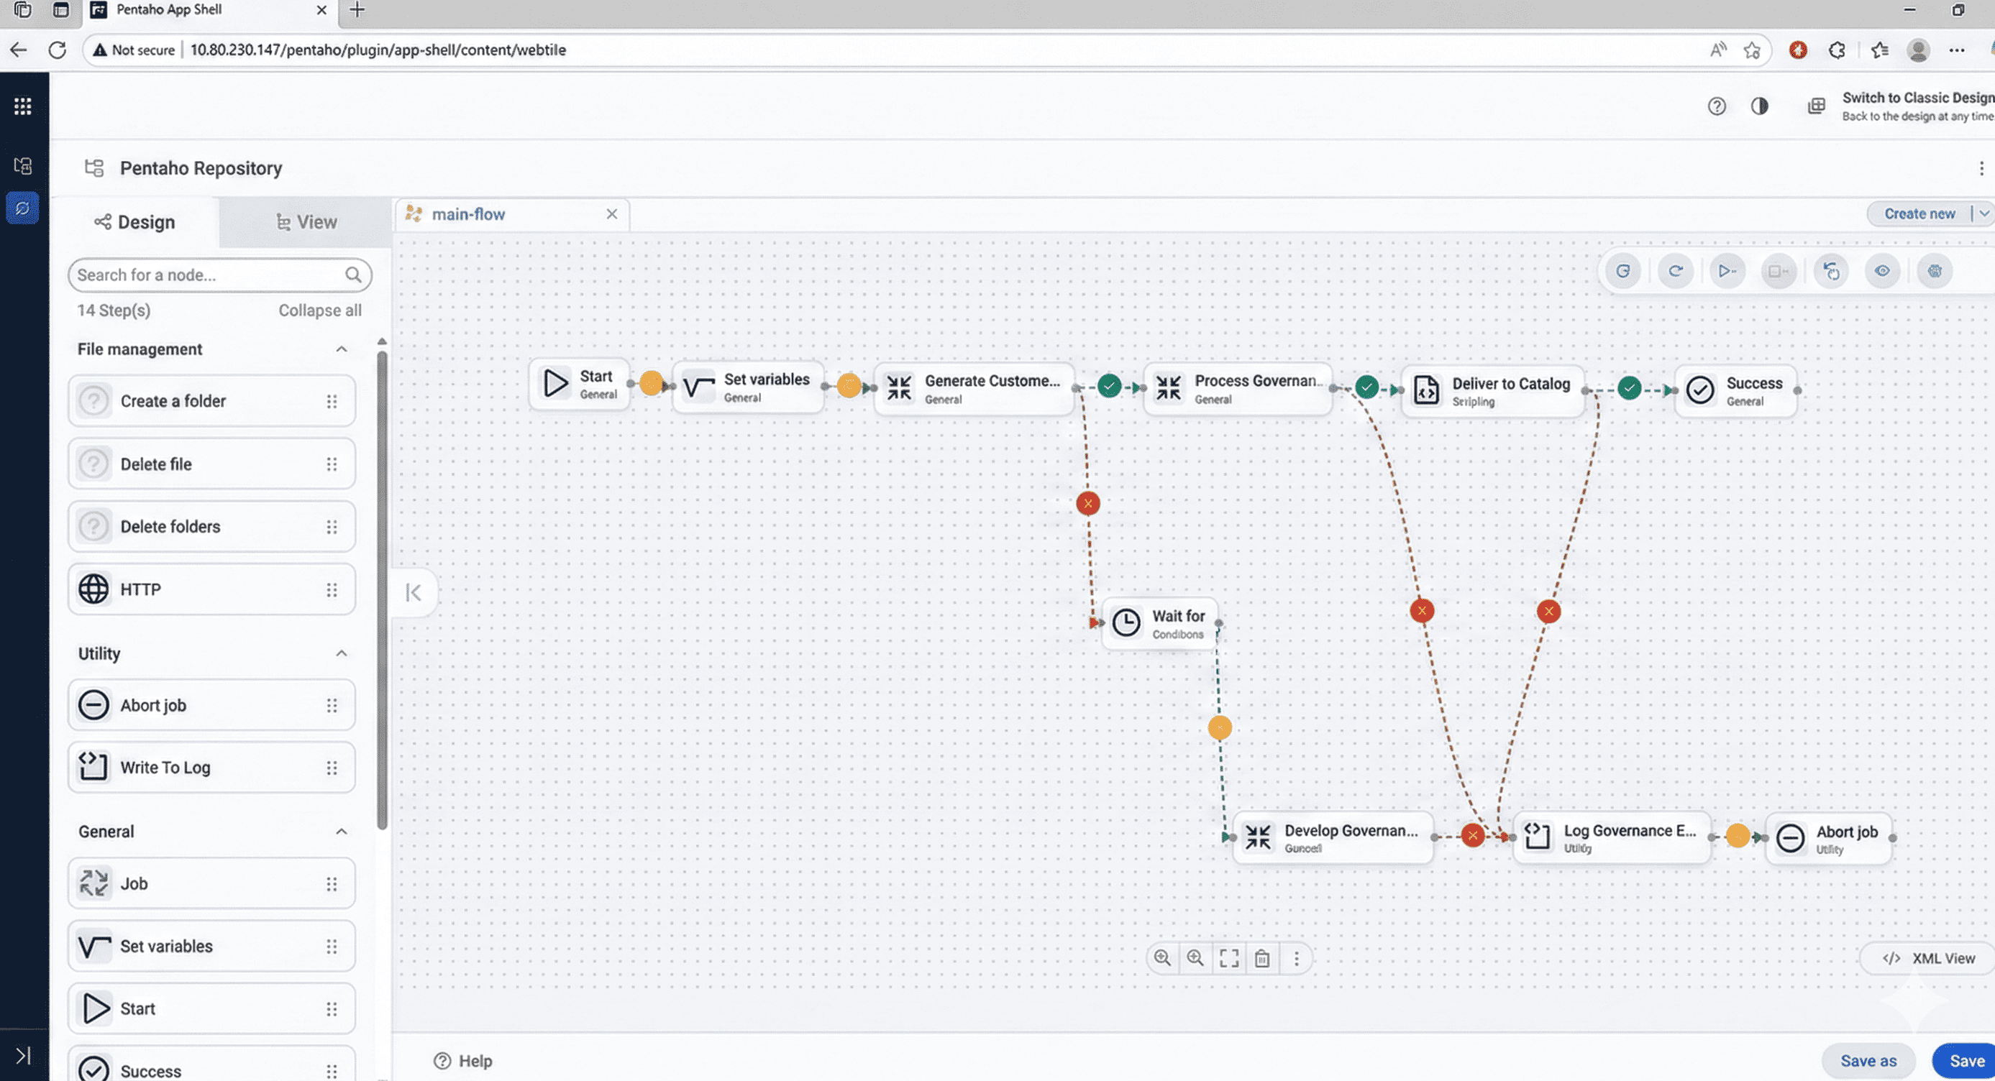Switch to the View tab
This screenshot has height=1081, width=1995.
pyautogui.click(x=306, y=222)
